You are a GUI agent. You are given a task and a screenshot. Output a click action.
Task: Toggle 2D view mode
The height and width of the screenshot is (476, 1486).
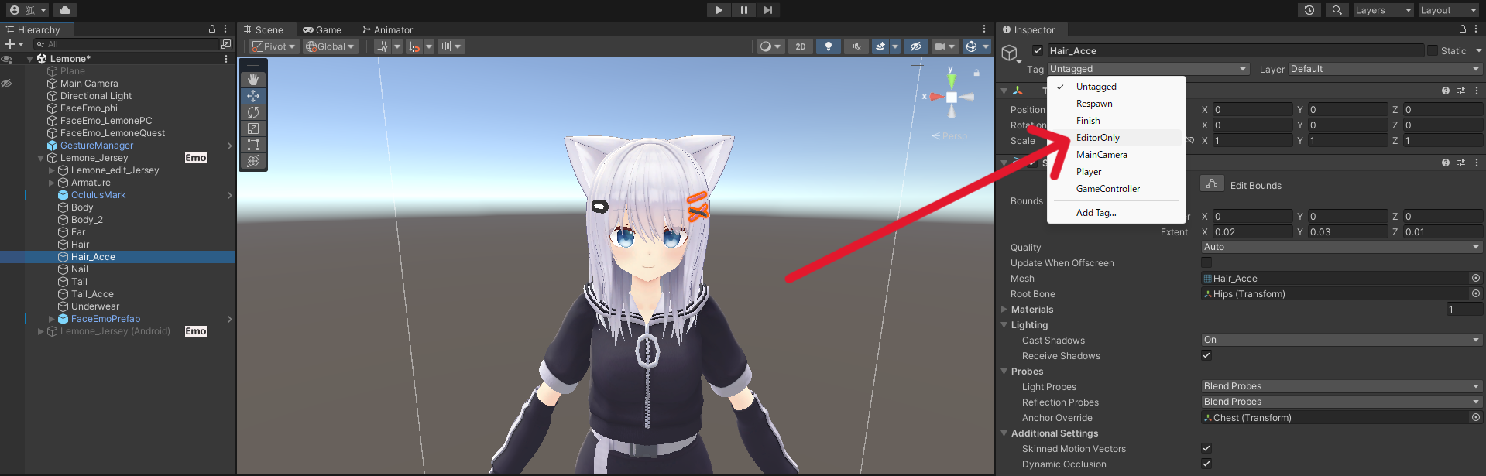tap(801, 46)
